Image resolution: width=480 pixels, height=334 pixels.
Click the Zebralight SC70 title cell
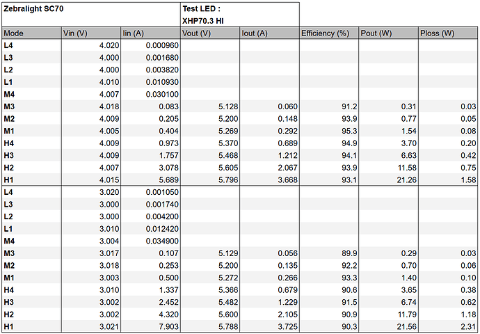[x=91, y=15]
